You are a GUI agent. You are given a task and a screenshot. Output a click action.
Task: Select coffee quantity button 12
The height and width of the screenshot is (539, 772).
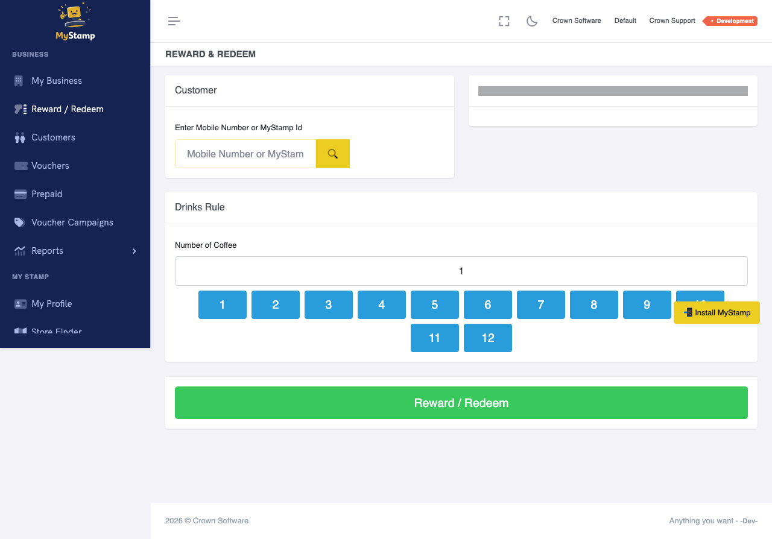[488, 338]
